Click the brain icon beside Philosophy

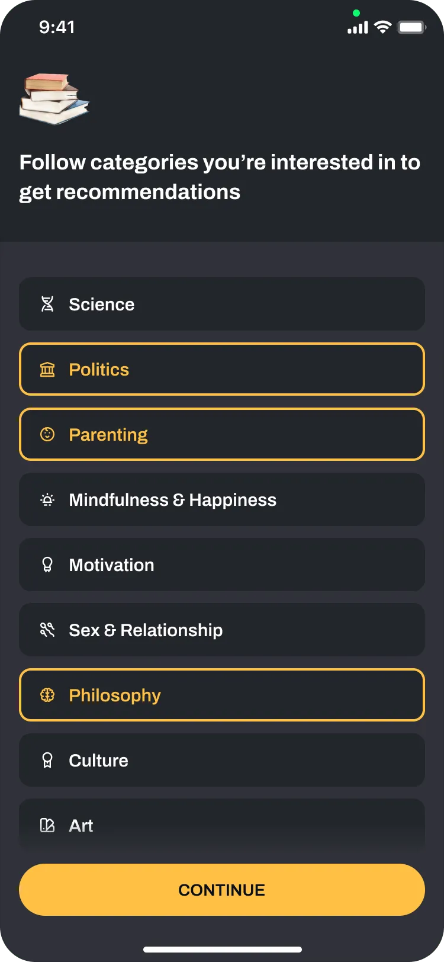[x=47, y=695]
